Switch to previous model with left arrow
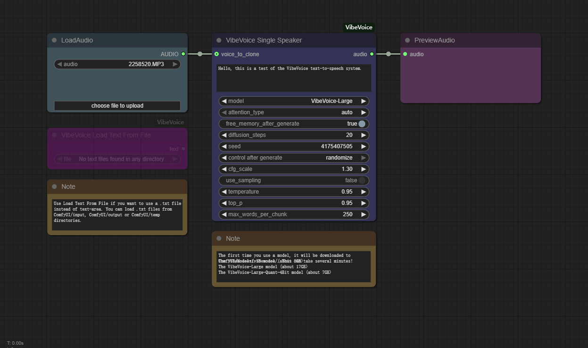The width and height of the screenshot is (588, 348). point(224,101)
